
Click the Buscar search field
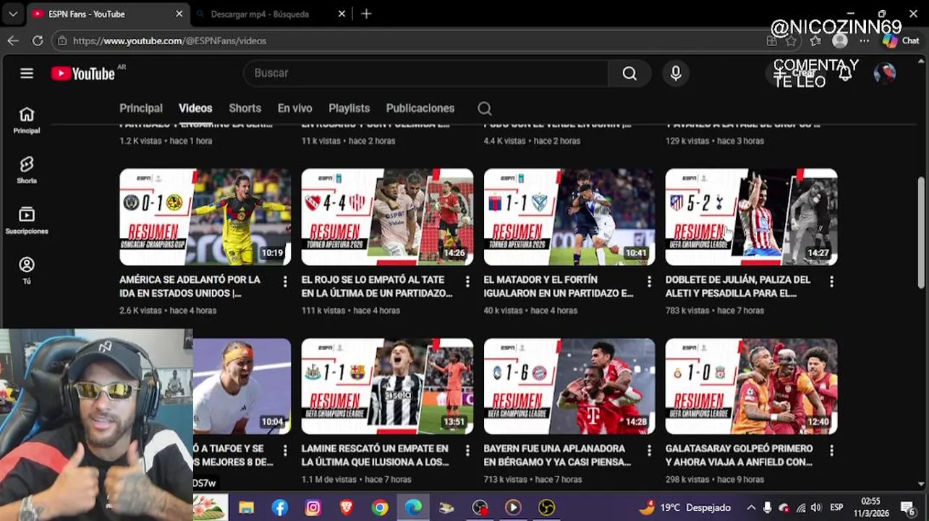(x=427, y=73)
